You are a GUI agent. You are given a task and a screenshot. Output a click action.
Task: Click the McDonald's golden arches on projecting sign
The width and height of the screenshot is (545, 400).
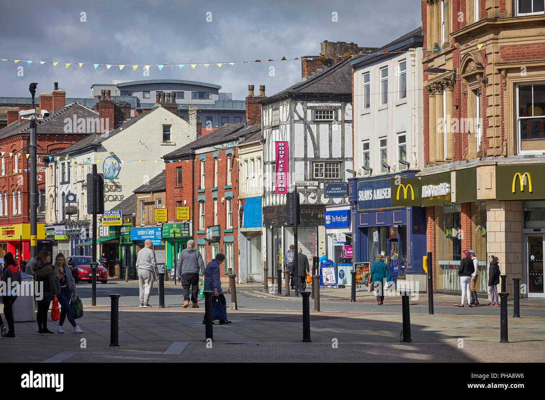[405, 192]
